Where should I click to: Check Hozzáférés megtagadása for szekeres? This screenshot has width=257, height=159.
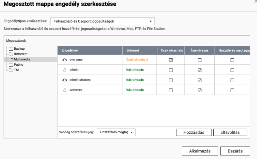[232, 90]
